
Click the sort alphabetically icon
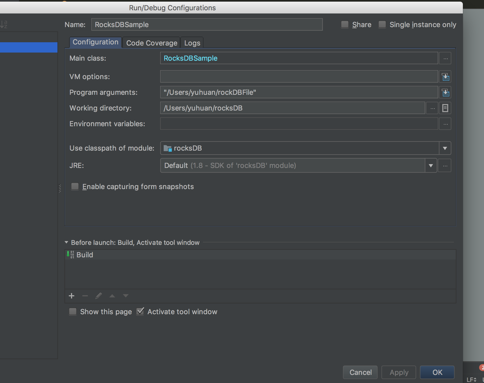click(4, 24)
